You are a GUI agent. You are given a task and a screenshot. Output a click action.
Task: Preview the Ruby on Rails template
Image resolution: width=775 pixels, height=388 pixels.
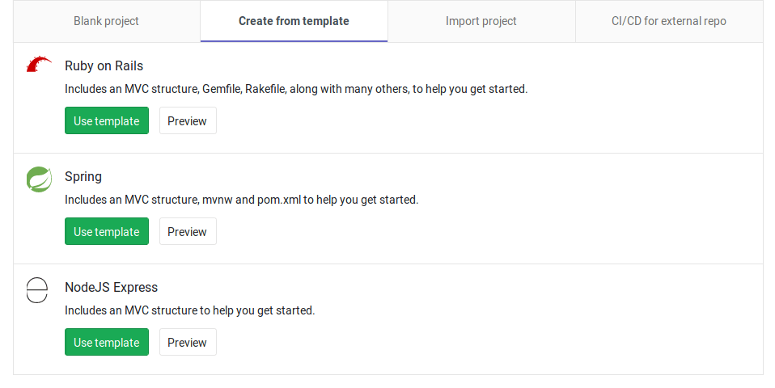pos(187,121)
